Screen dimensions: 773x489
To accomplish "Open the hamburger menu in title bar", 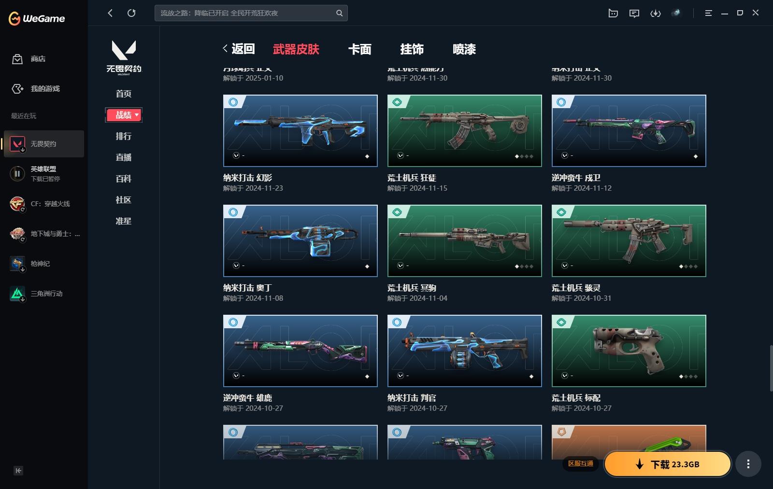I will point(708,13).
